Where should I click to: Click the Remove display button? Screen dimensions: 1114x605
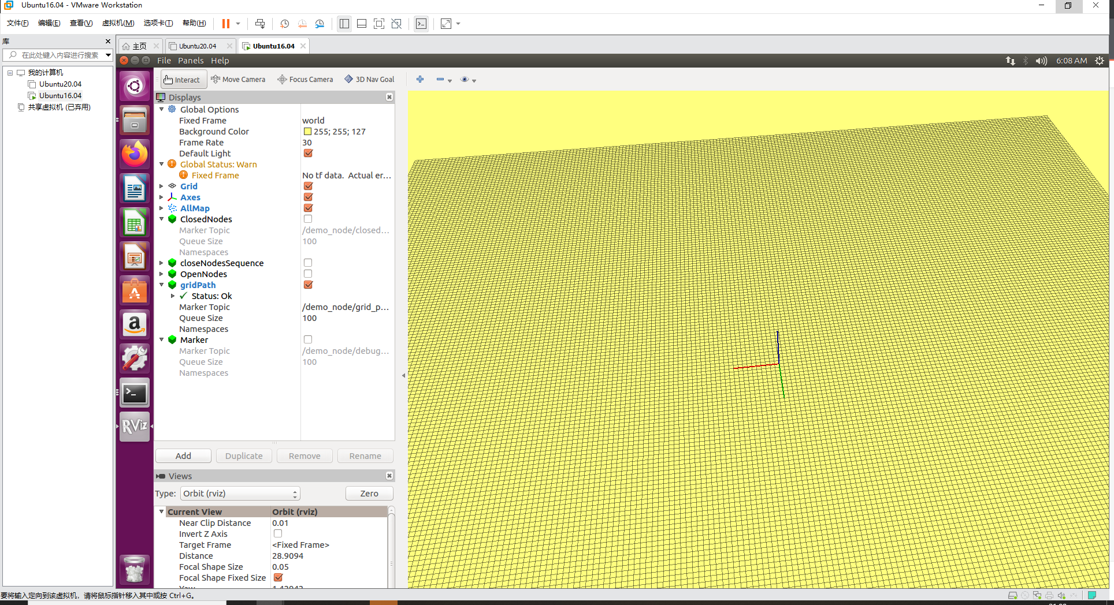pos(305,456)
